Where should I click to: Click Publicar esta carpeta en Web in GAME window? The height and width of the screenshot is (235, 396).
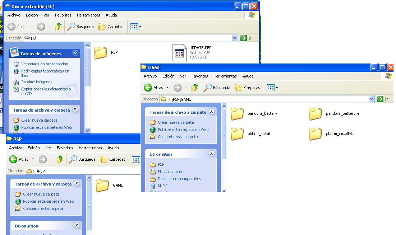[183, 130]
